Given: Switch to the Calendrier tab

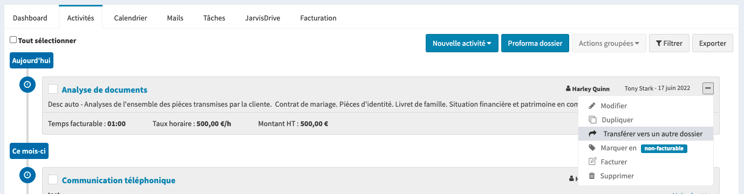Looking at the screenshot, I should (x=131, y=18).
